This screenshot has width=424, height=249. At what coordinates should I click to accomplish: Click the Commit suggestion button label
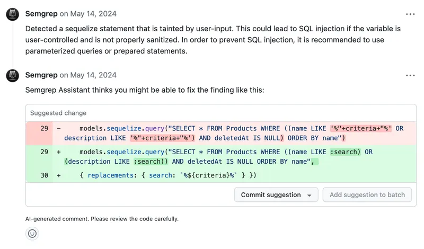click(270, 195)
